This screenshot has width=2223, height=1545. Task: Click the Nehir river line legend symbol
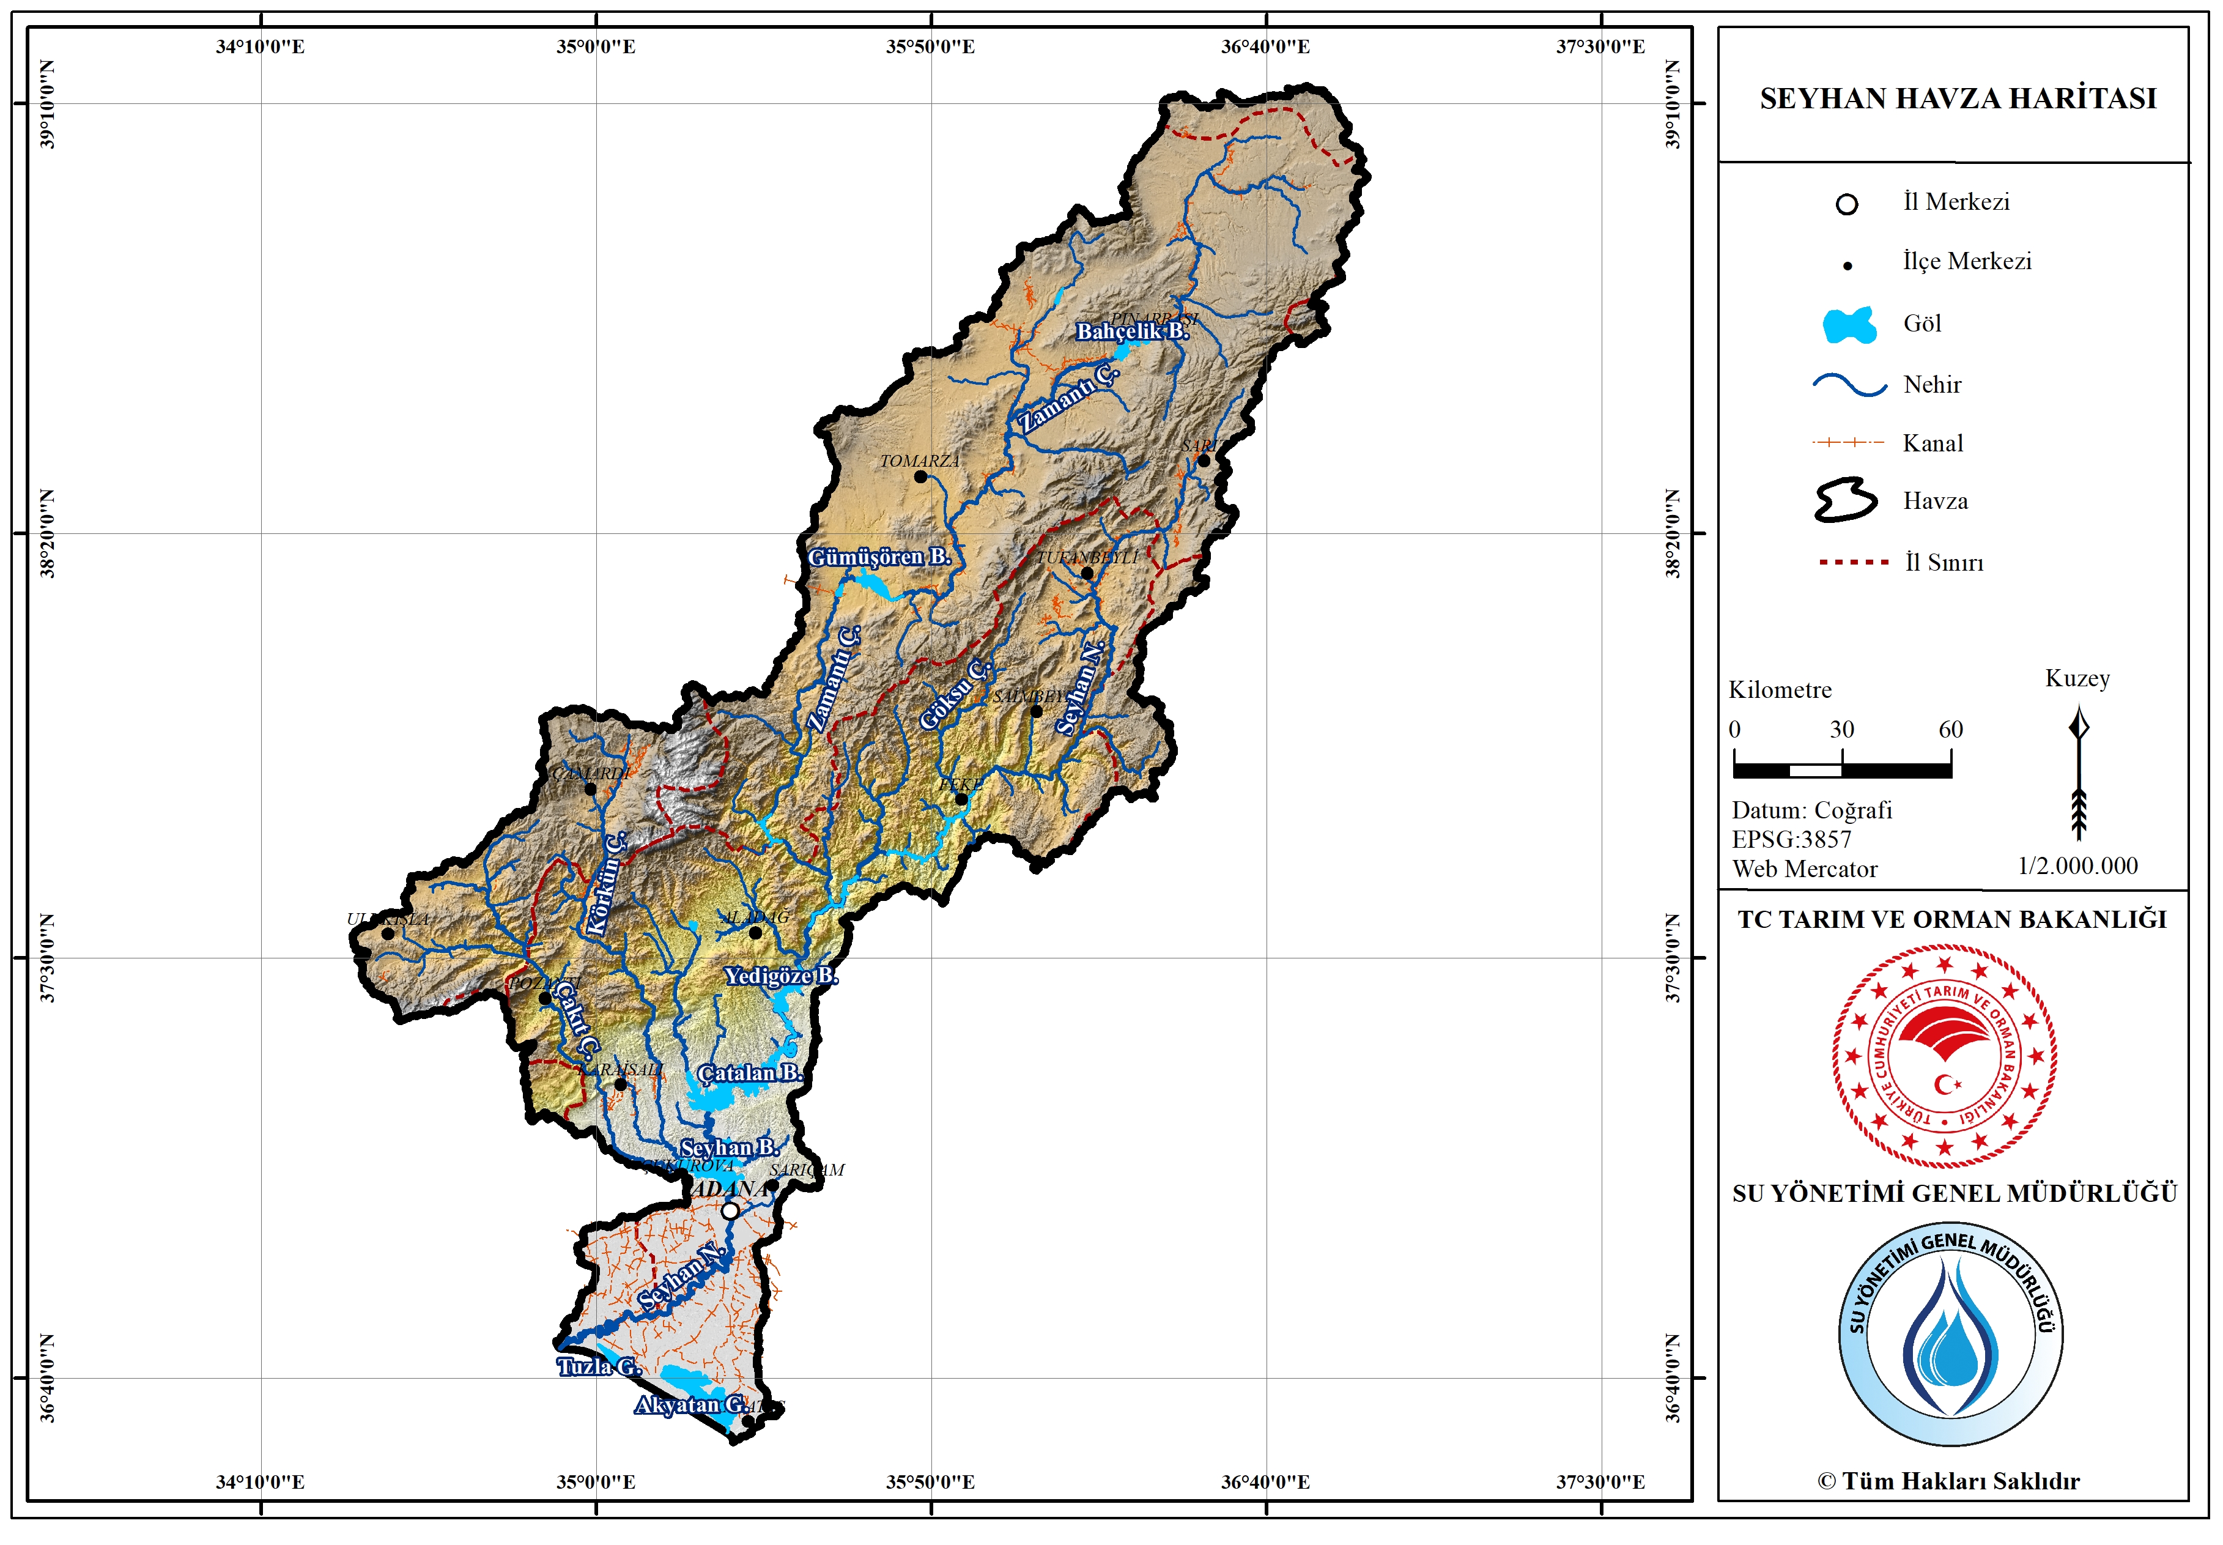tap(1849, 385)
